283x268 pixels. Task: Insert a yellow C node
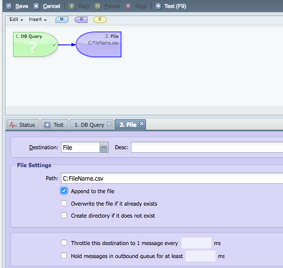pos(100,19)
